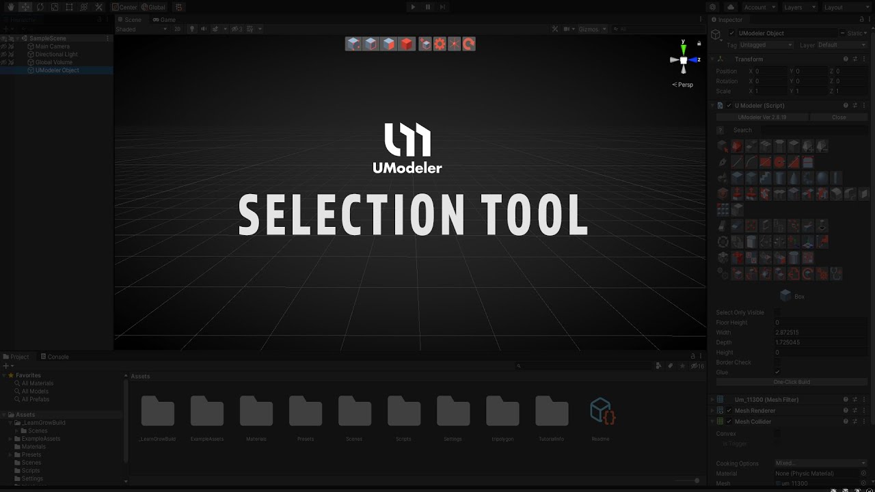This screenshot has height=492, width=875.
Task: Choose UModeler object selection mode
Action: coord(407,44)
